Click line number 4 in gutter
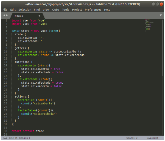Viewport: 165px width, 141px height. 6,31
